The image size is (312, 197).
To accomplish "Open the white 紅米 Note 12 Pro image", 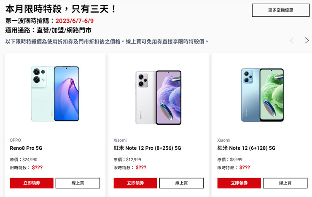I will pos(159,97).
